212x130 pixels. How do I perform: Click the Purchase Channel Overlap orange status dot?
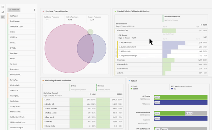(x=43, y=11)
